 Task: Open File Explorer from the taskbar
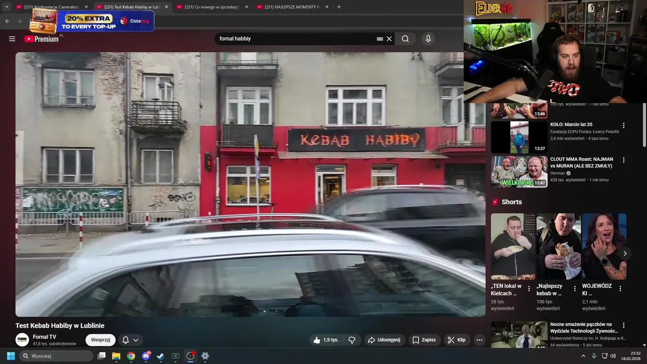point(116,356)
